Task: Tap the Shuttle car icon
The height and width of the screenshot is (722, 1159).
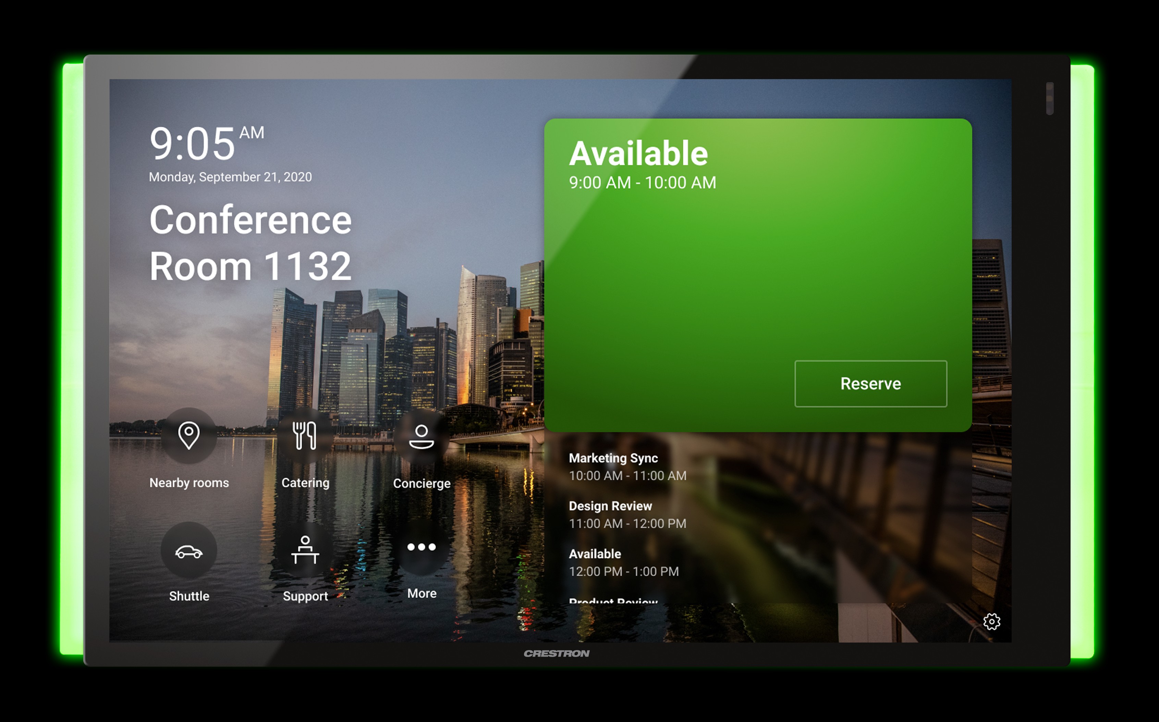Action: coord(189,551)
